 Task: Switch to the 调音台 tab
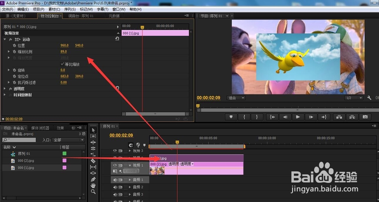(81, 16)
